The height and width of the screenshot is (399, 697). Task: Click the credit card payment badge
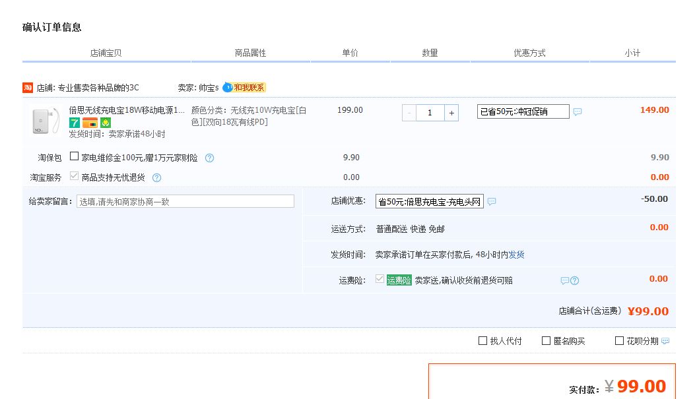90,123
